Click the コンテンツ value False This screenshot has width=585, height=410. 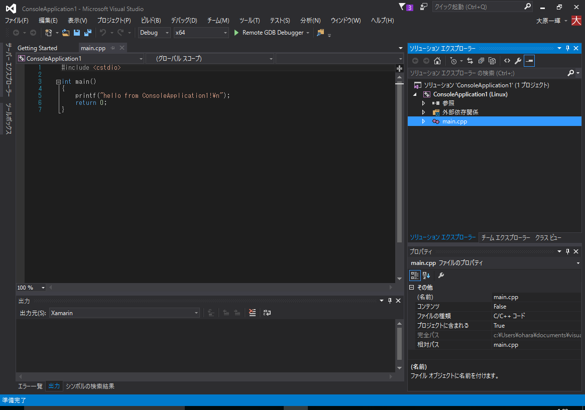[500, 307]
